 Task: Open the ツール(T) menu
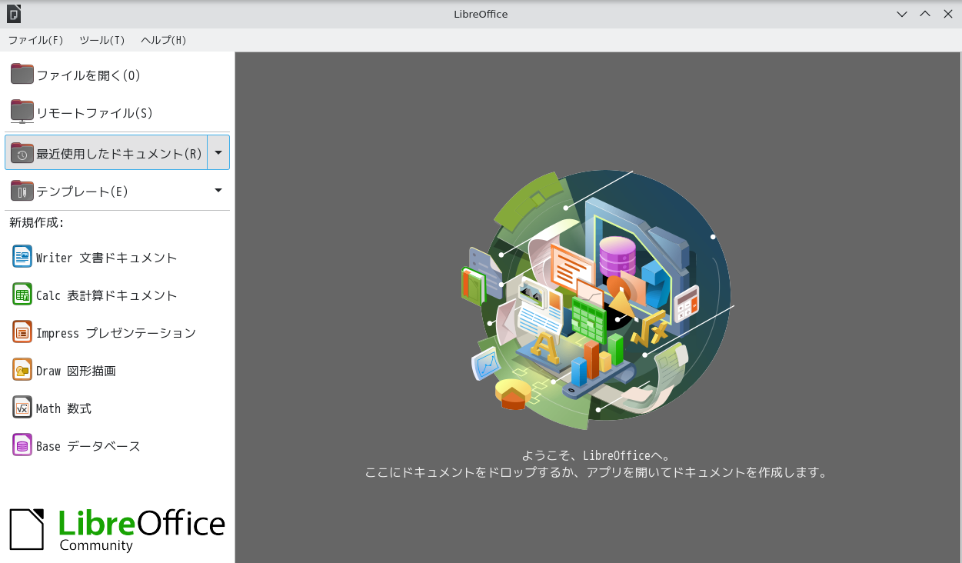[x=102, y=40]
